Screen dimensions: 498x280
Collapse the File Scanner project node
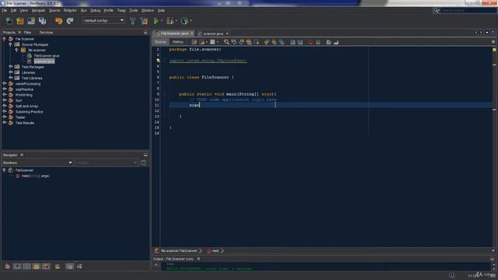[4, 39]
